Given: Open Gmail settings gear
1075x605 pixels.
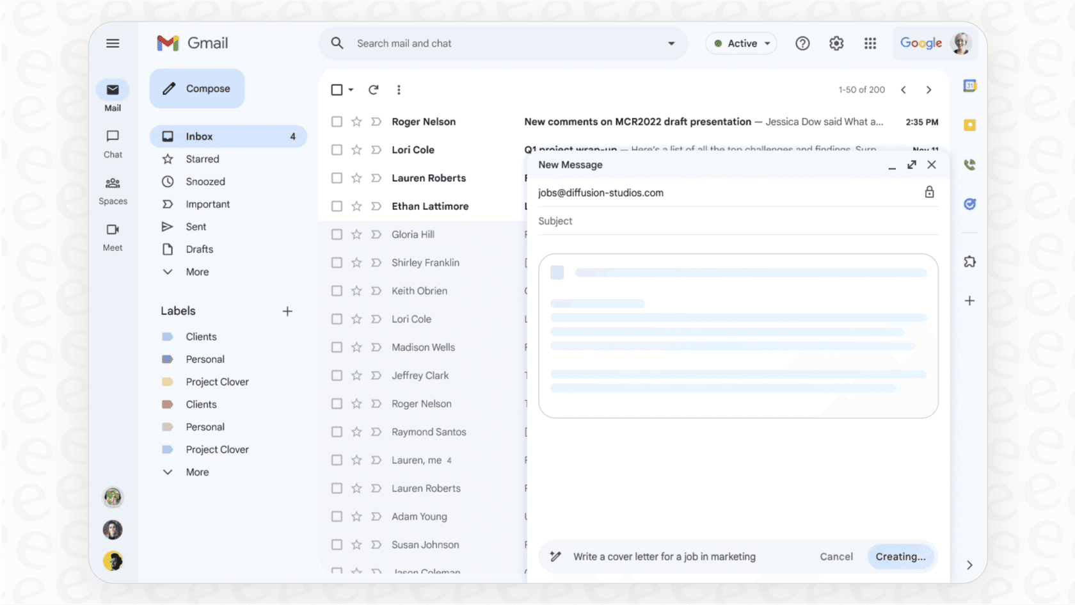Looking at the screenshot, I should point(836,43).
